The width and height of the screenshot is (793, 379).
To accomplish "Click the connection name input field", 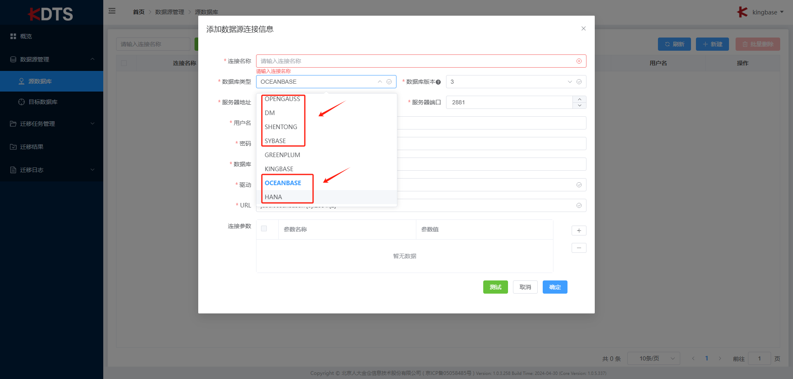I will (413, 61).
